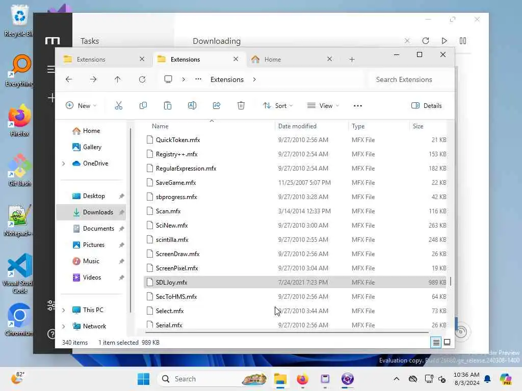Go back with the left arrow
This screenshot has height=391, width=522.
tap(69, 79)
